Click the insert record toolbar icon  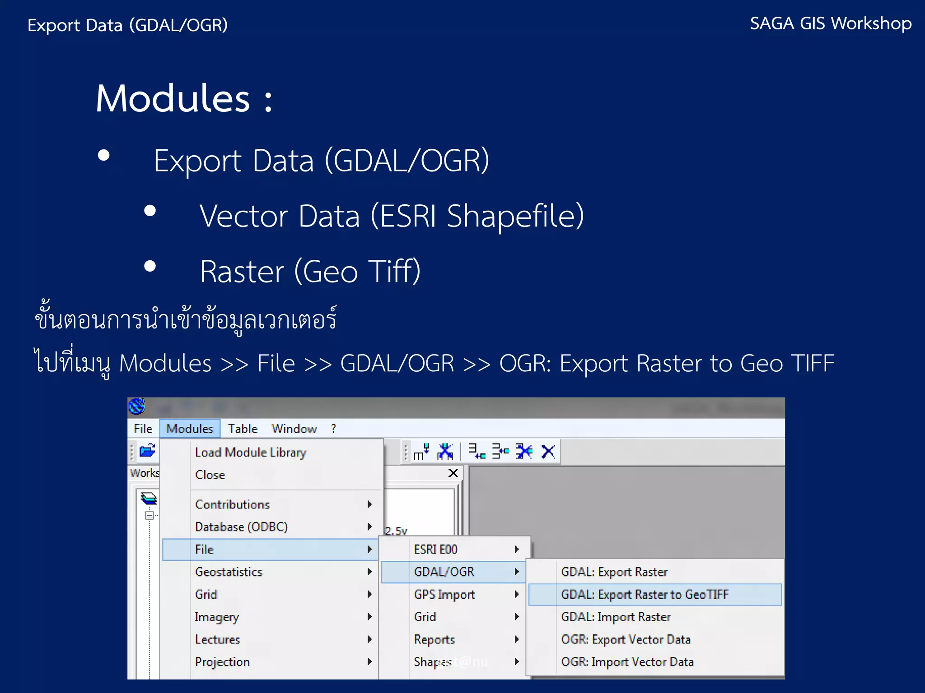point(500,451)
